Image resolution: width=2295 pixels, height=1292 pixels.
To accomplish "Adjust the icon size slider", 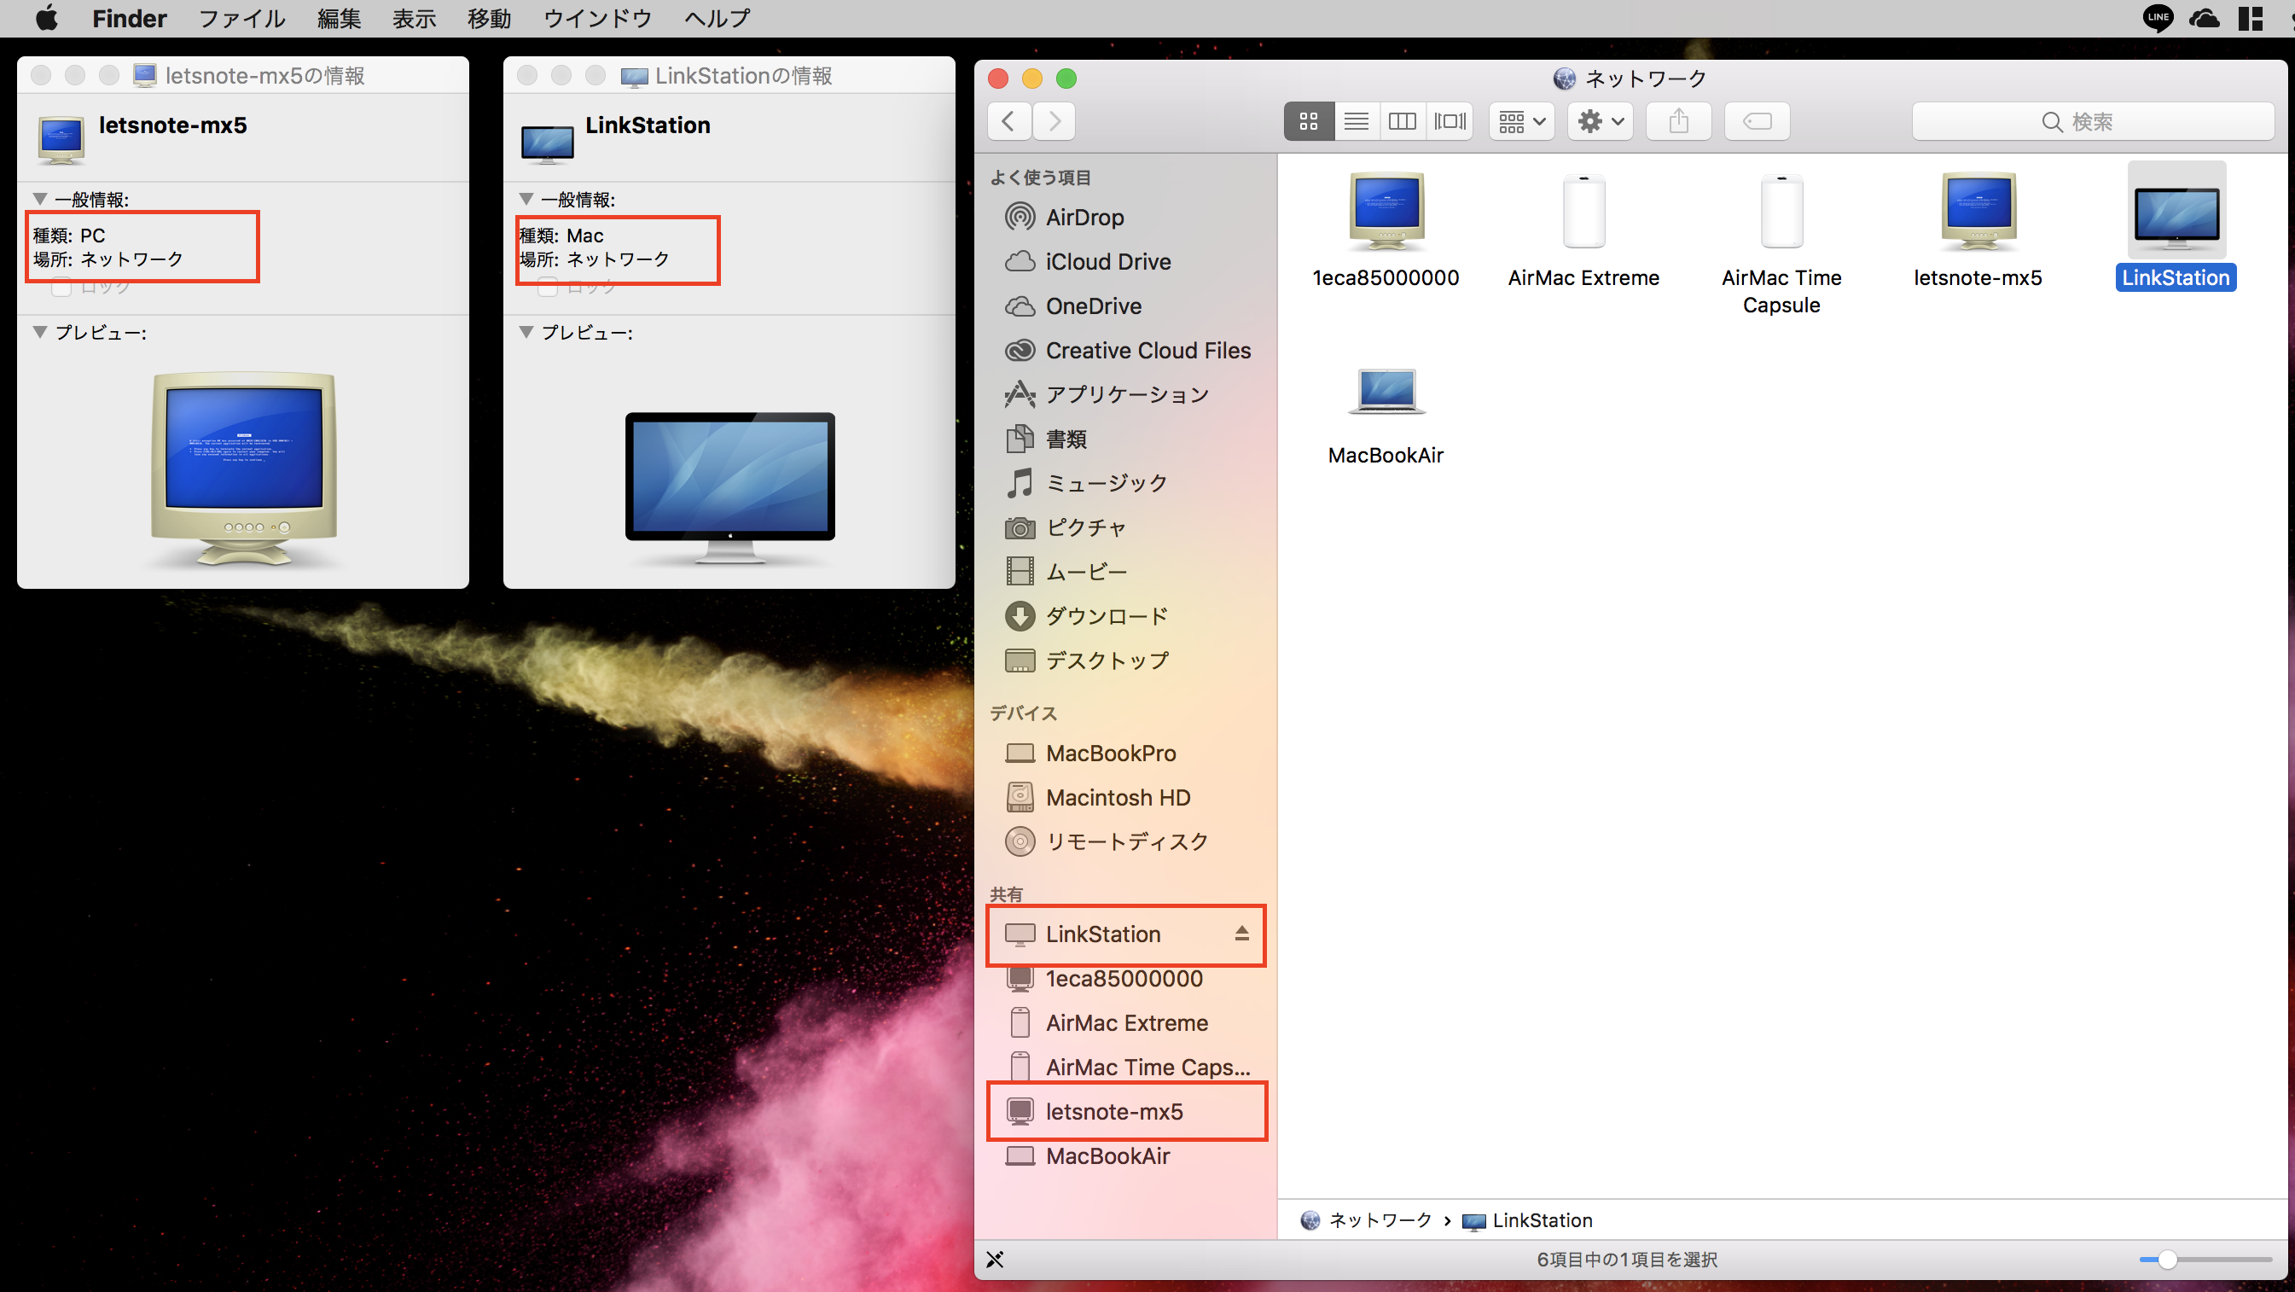I will point(2168,1259).
